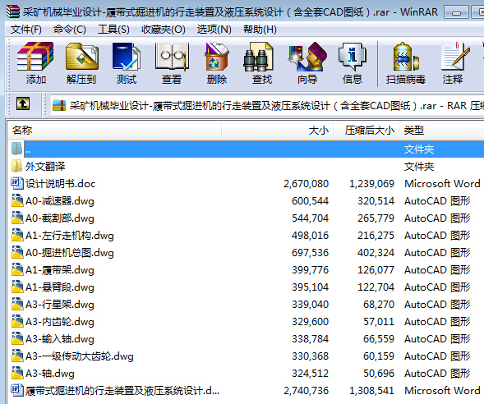Click the Comment (注释) toolbar icon

pos(455,57)
